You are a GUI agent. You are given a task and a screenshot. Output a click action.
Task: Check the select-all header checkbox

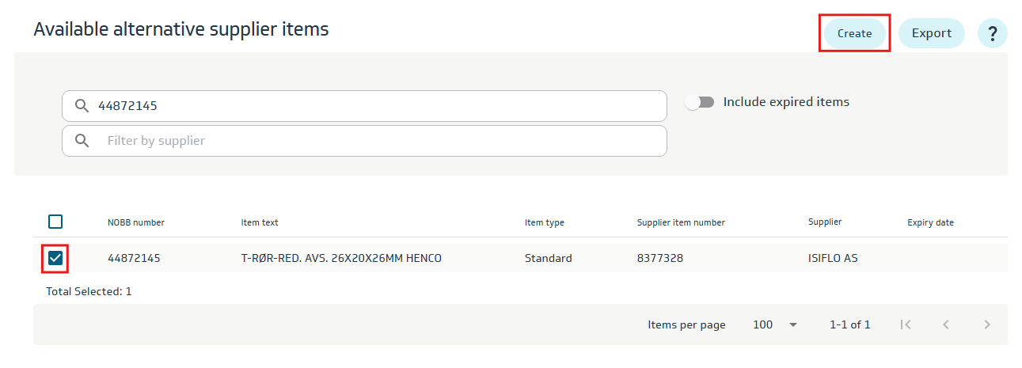pyautogui.click(x=55, y=222)
